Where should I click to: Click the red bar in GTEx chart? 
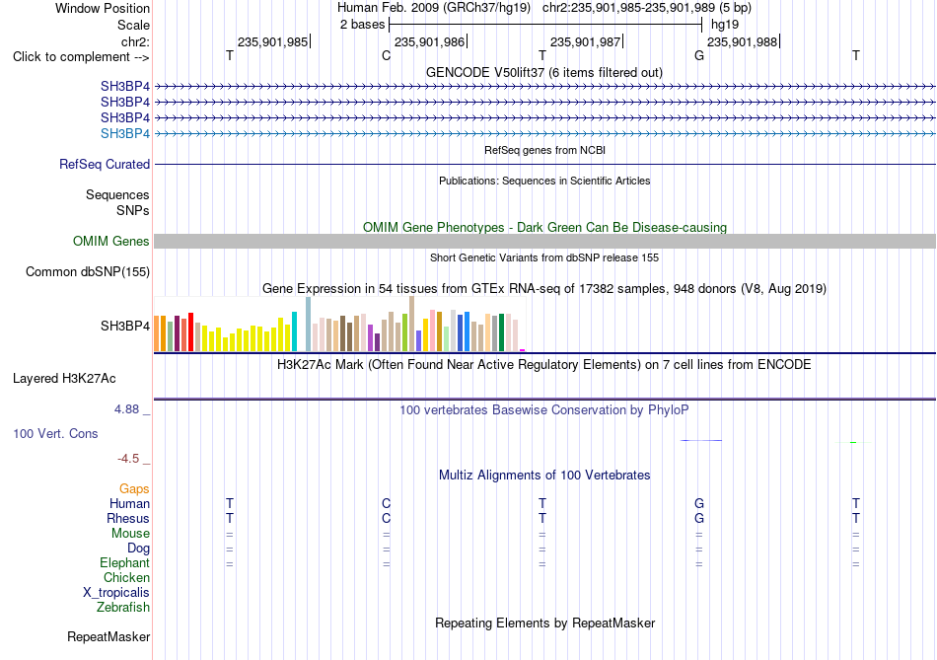(x=190, y=331)
